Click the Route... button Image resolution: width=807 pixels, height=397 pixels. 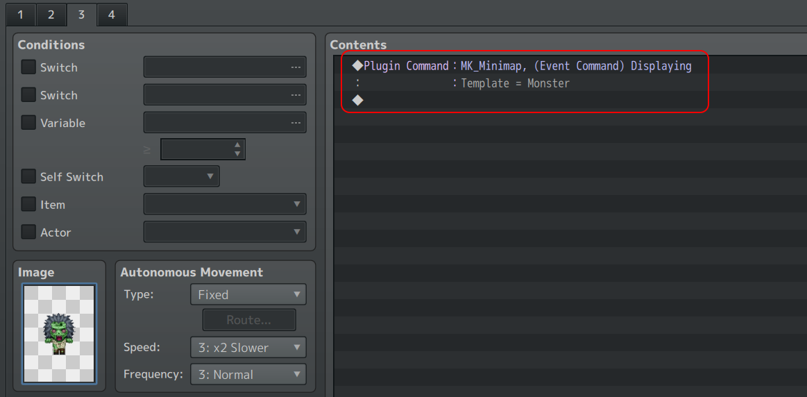pos(249,320)
